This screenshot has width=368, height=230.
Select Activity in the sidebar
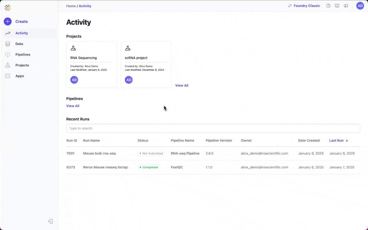[21, 33]
